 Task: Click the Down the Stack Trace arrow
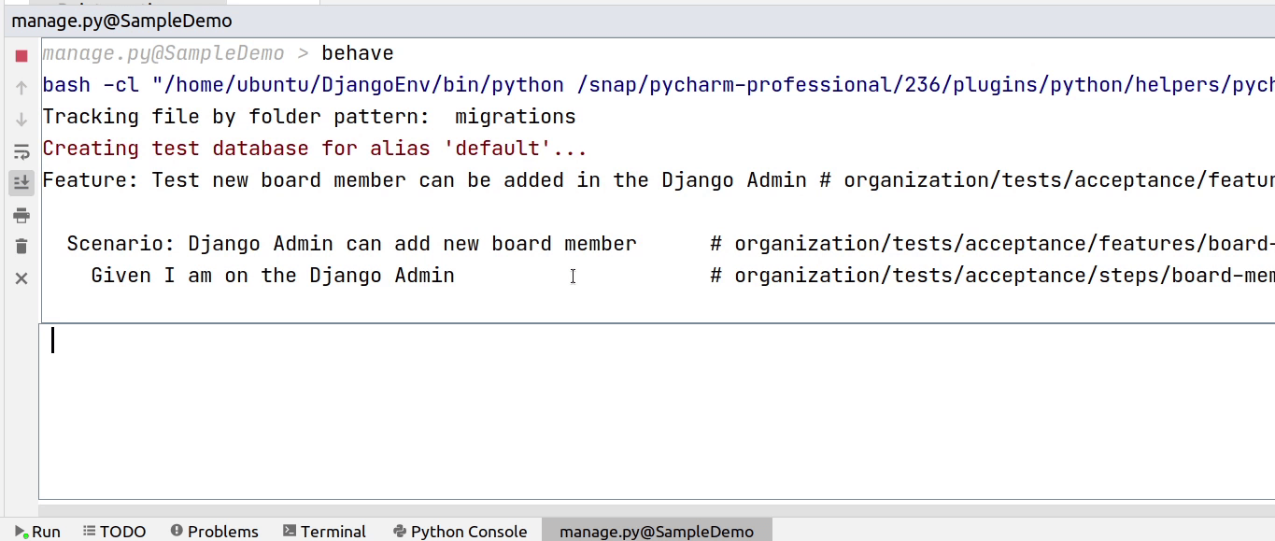21,120
